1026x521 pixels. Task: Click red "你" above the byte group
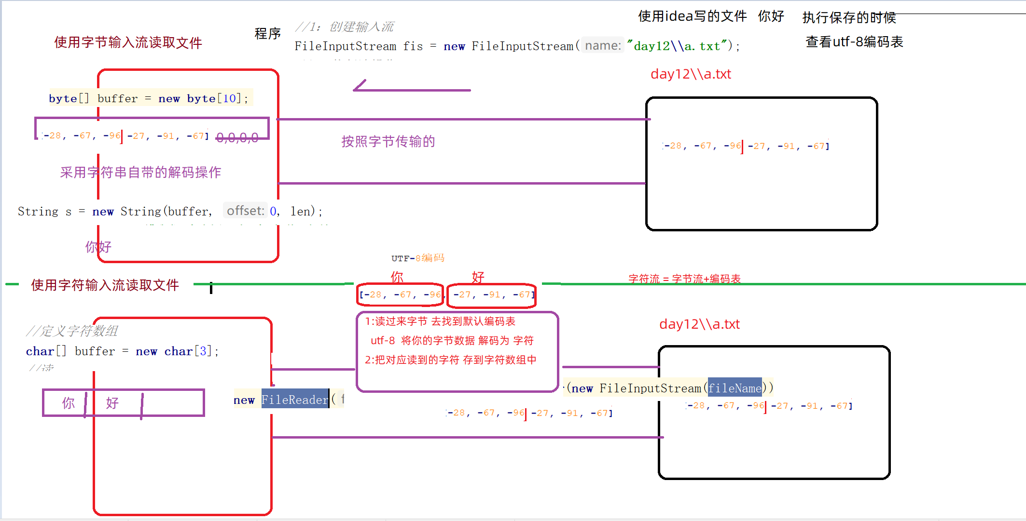[397, 277]
